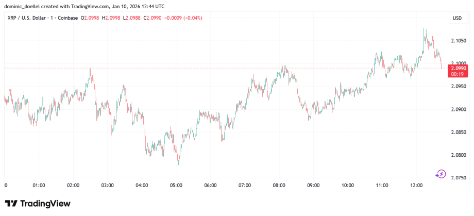The image size is (474, 216).
Task: Open the USD currency selector
Action: 457,18
